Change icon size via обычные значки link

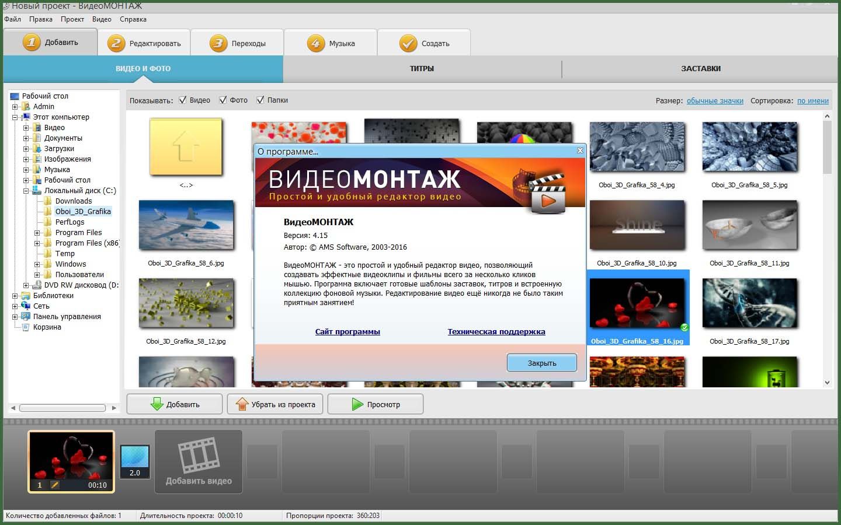click(715, 101)
